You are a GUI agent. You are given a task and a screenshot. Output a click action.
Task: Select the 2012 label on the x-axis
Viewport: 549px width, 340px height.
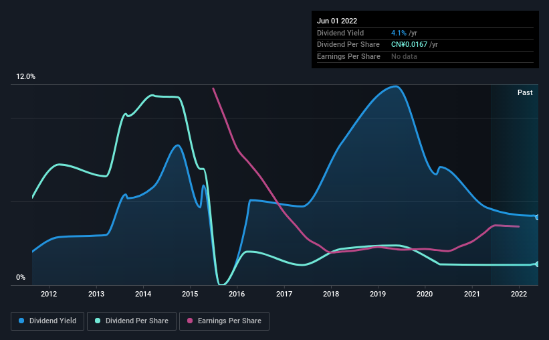49,294
